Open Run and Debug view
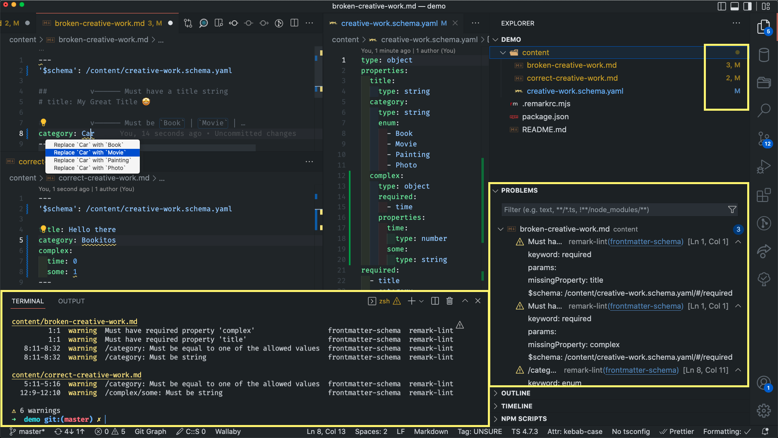Image resolution: width=778 pixels, height=438 pixels. click(764, 167)
